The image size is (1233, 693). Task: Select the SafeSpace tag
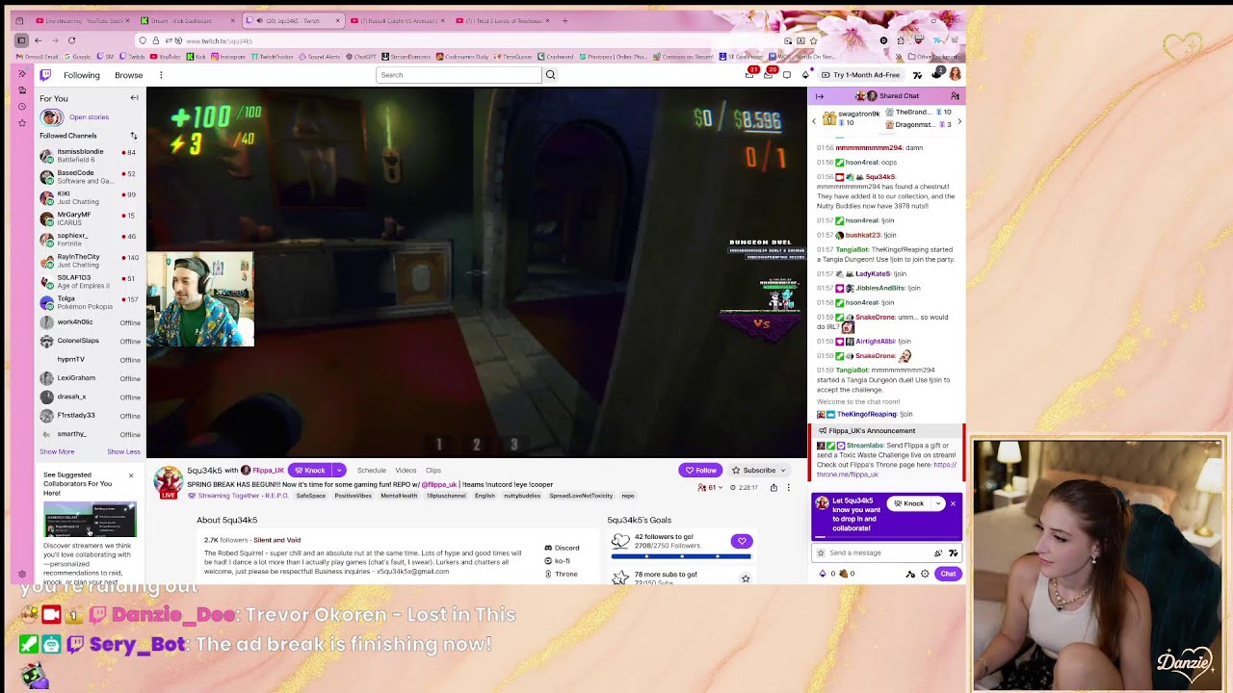311,496
